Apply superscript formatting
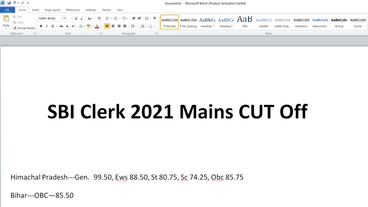This screenshot has height=207, width=368. click(x=73, y=26)
